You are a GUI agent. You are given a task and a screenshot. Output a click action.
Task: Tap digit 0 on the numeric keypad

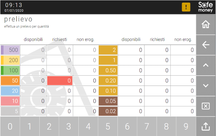pos(10,126)
